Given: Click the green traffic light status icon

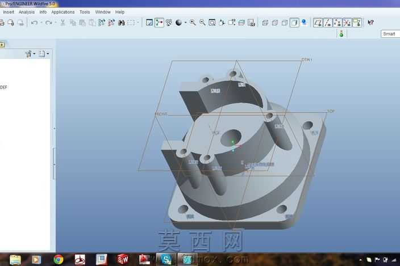Looking at the screenshot, I should (x=341, y=33).
